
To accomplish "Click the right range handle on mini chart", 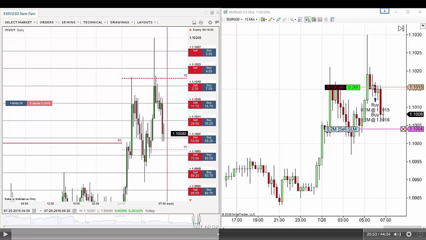I will point(199,219).
